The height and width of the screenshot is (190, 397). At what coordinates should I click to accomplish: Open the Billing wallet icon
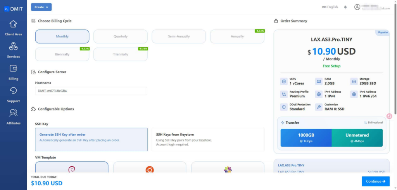point(13,68)
